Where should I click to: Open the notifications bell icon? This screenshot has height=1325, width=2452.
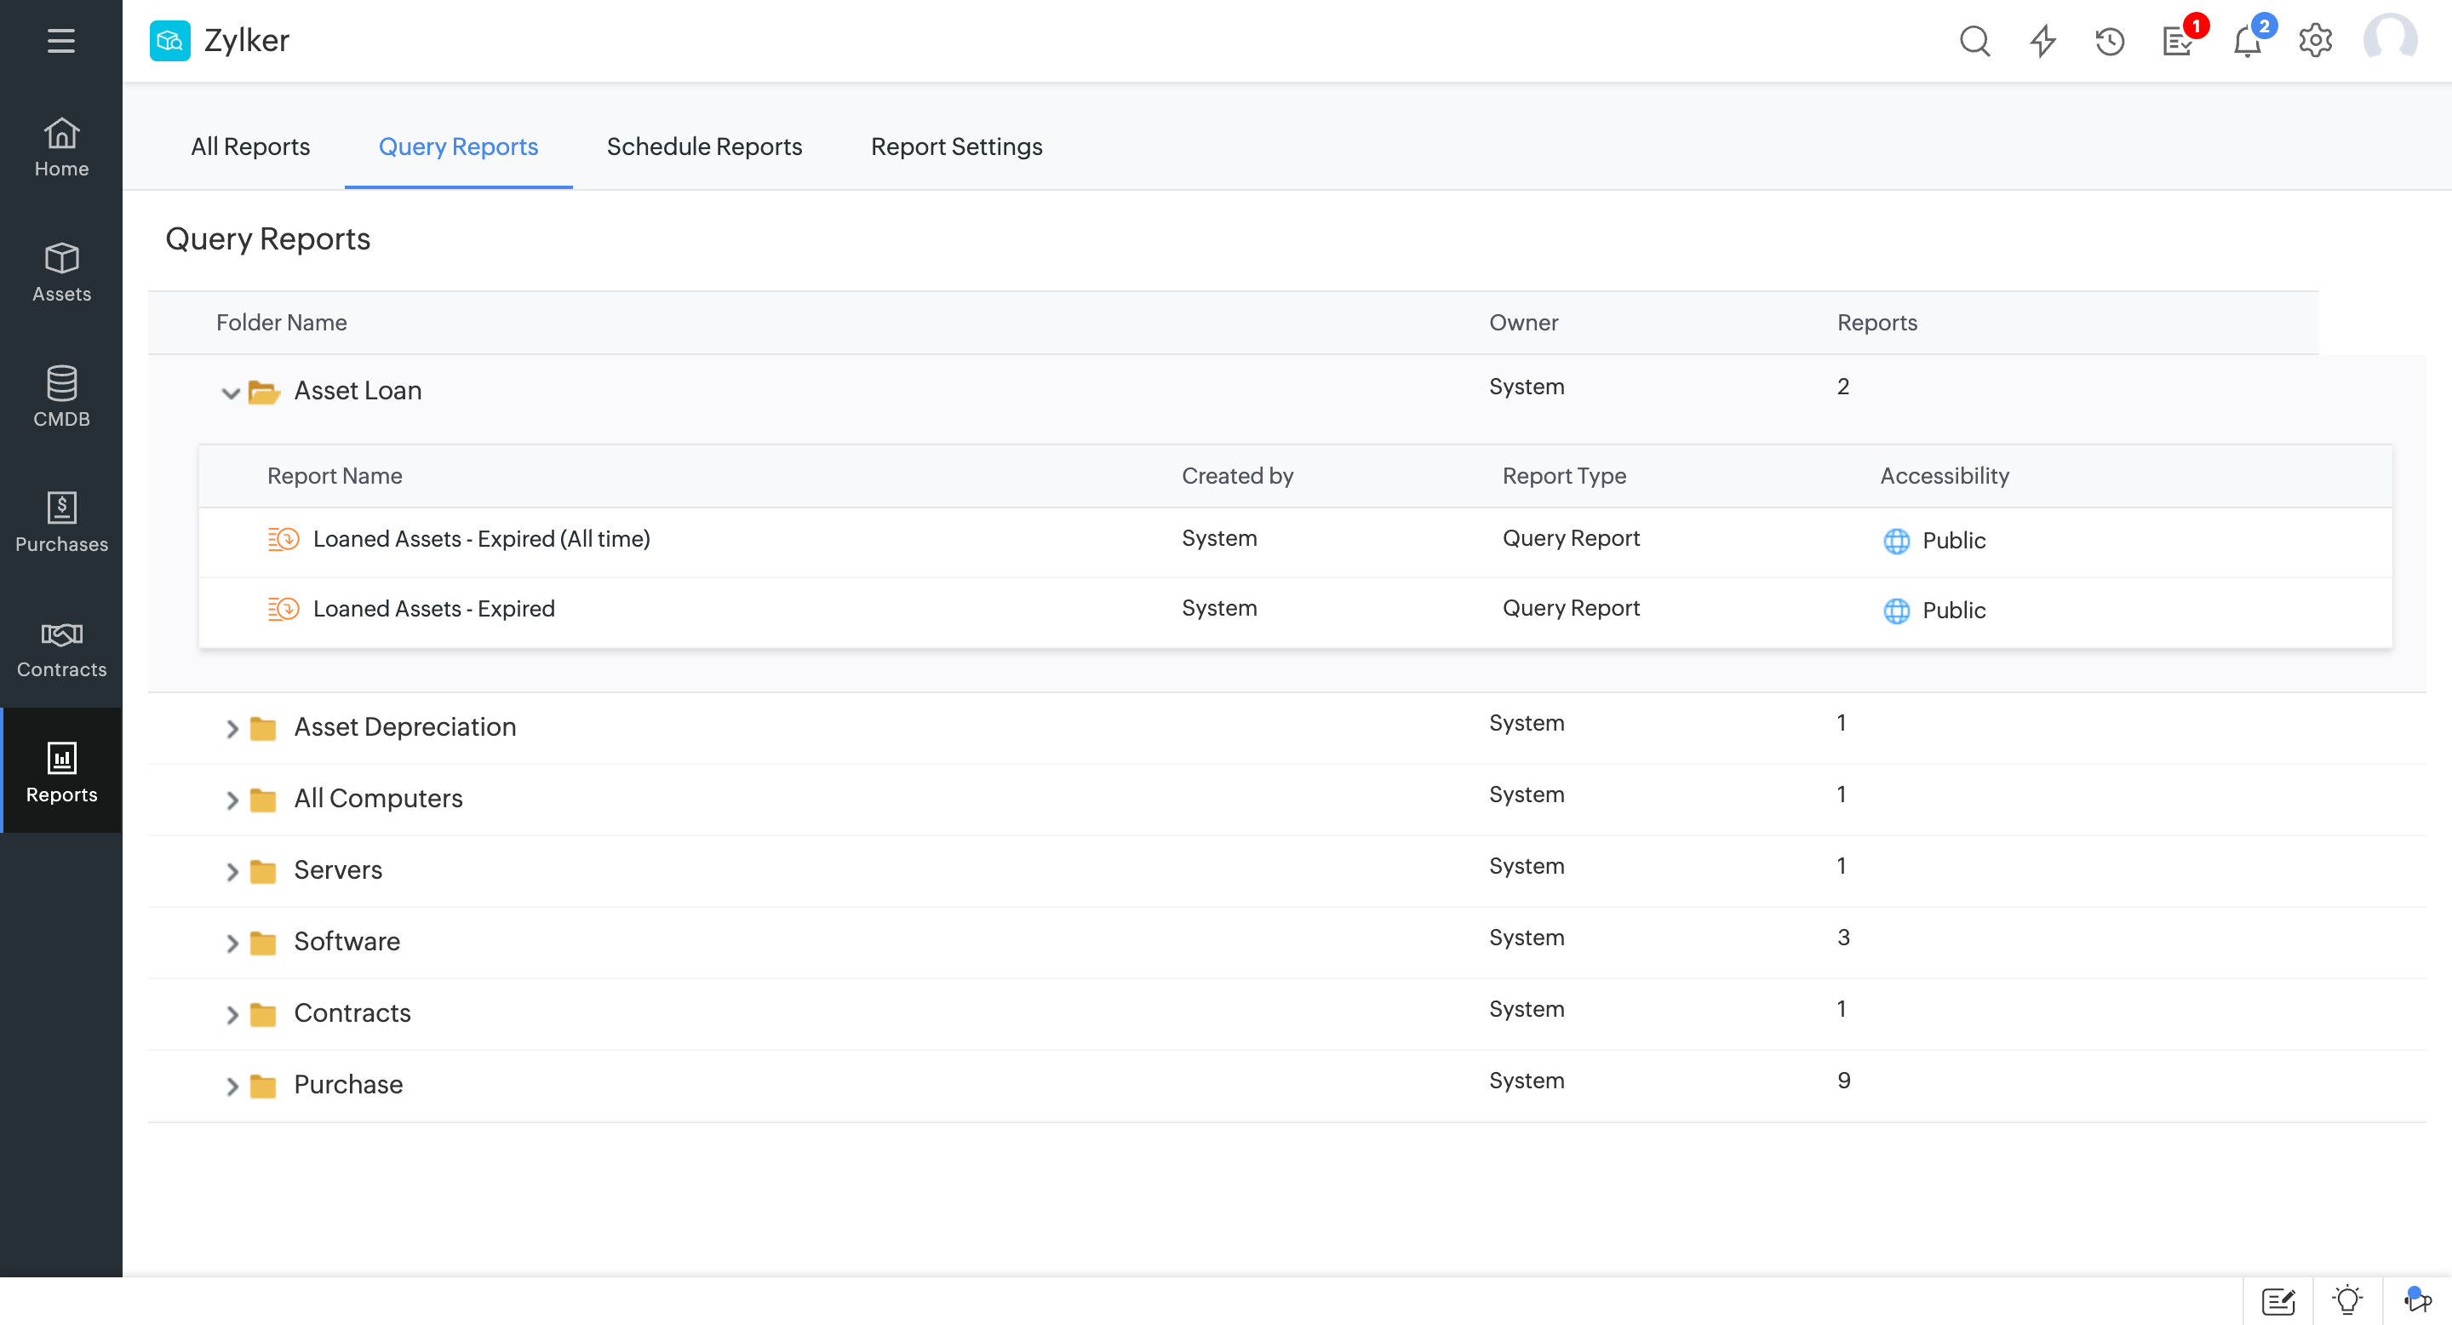tap(2247, 41)
